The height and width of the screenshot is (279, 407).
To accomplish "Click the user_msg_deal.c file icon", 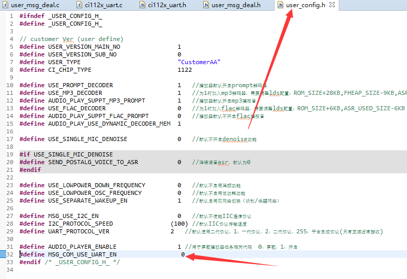I will coord(5,5).
